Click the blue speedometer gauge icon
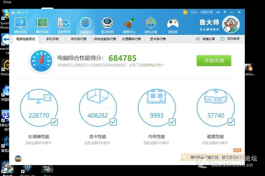Screen dimensions: 265x176 point(41,61)
